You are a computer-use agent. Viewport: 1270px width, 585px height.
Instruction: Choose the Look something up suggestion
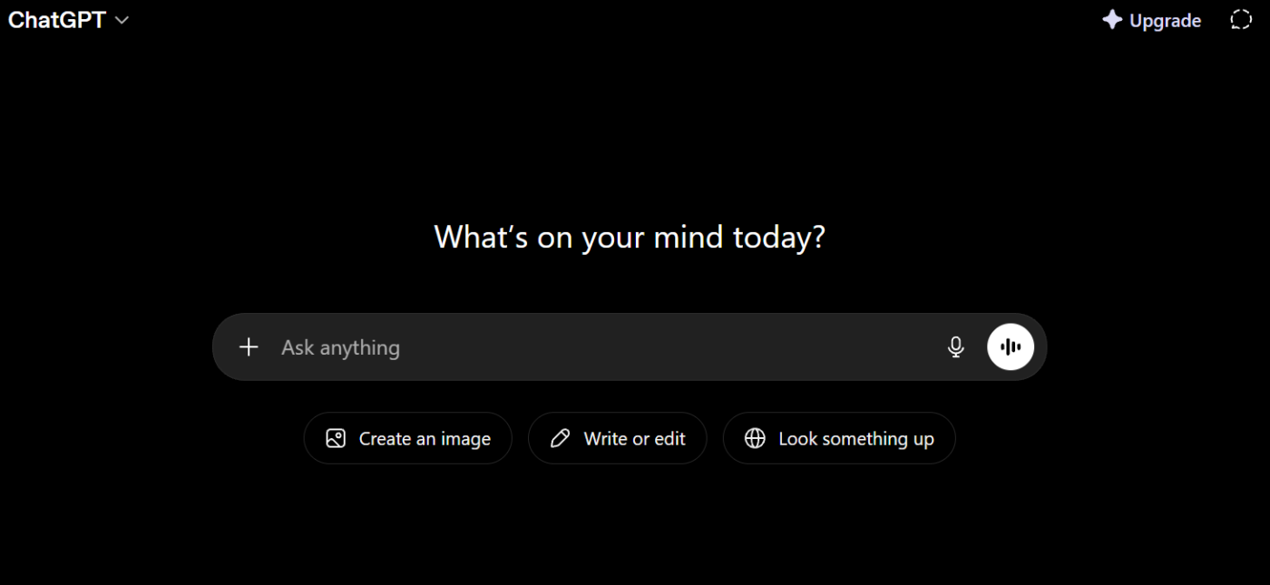click(839, 439)
